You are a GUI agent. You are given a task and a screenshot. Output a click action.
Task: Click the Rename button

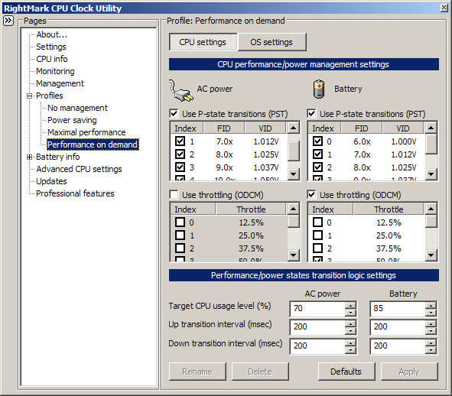pyautogui.click(x=197, y=372)
